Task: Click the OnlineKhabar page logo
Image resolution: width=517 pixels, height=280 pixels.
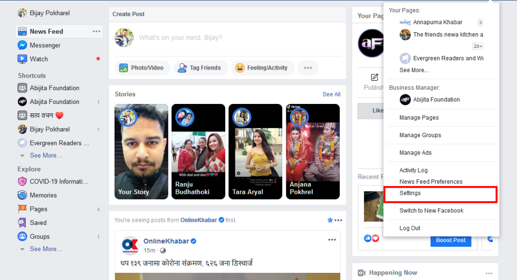Action: point(130,246)
